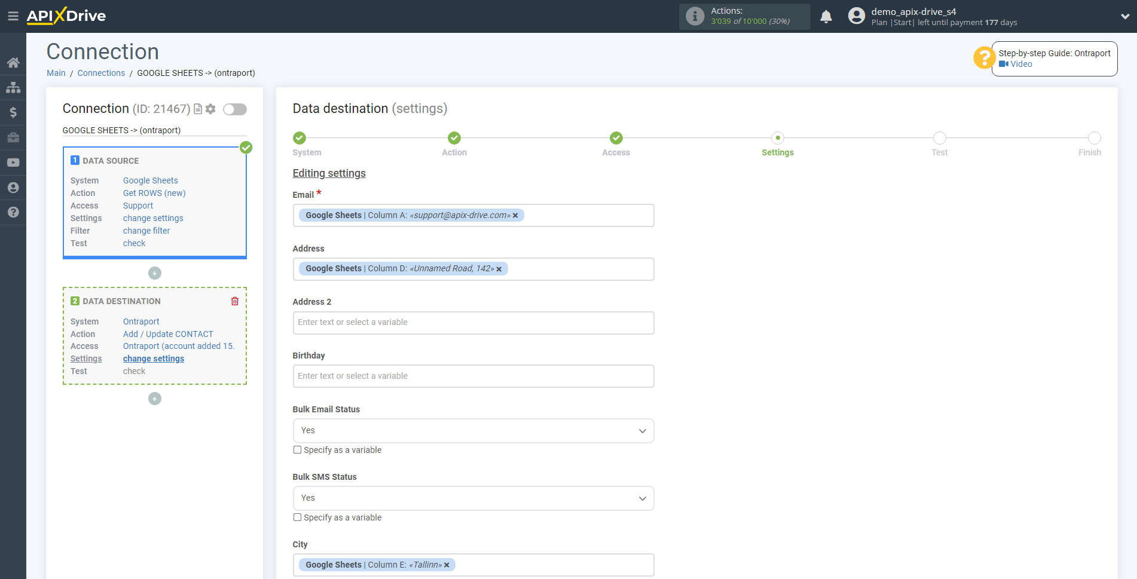Open the Bulk SMS Status dropdown

point(473,498)
